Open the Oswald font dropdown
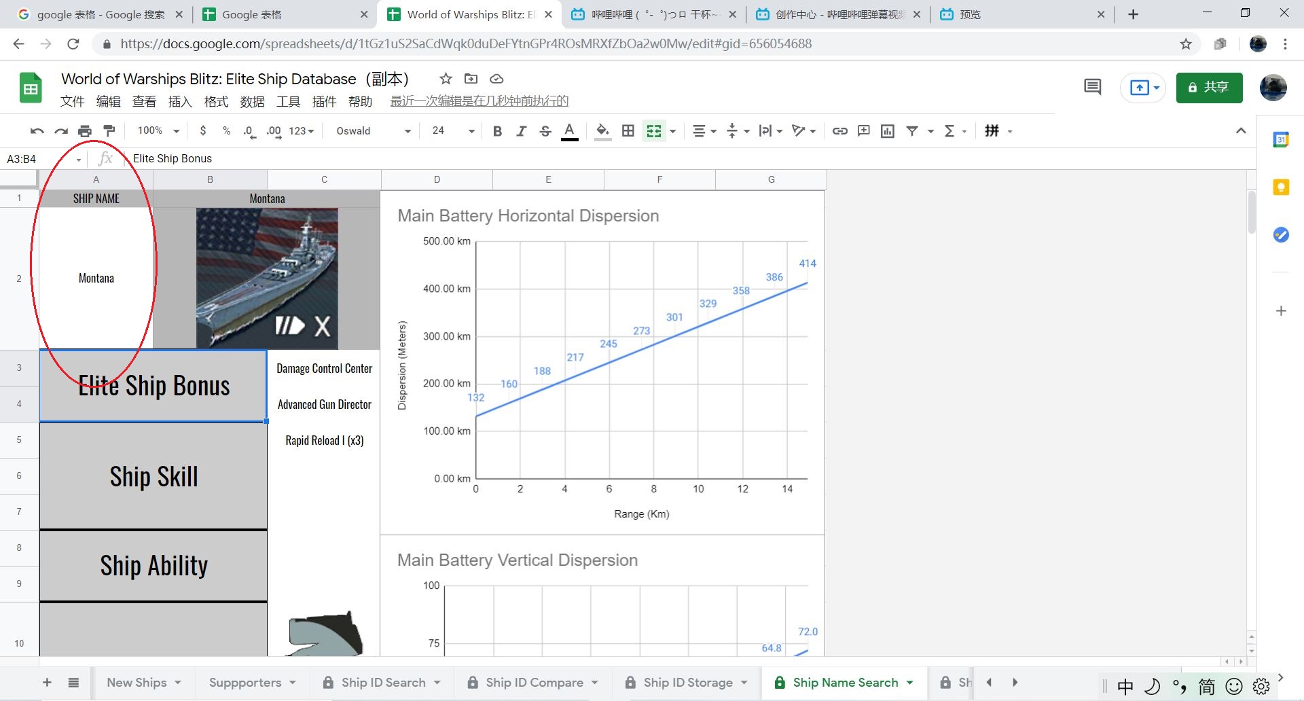 point(374,130)
